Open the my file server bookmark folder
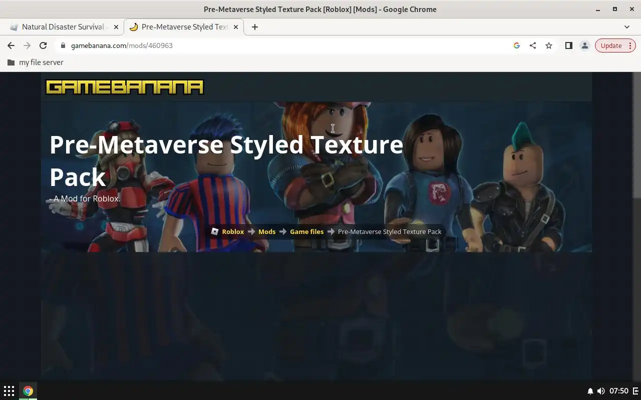This screenshot has height=400, width=641. [35, 62]
